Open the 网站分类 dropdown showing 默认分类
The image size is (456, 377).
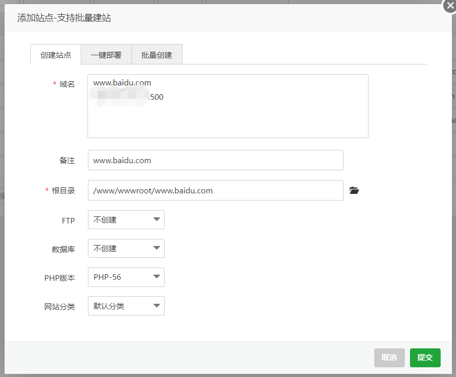[x=126, y=306]
